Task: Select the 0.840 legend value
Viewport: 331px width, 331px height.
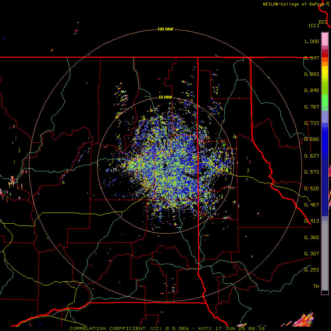Action: click(312, 90)
